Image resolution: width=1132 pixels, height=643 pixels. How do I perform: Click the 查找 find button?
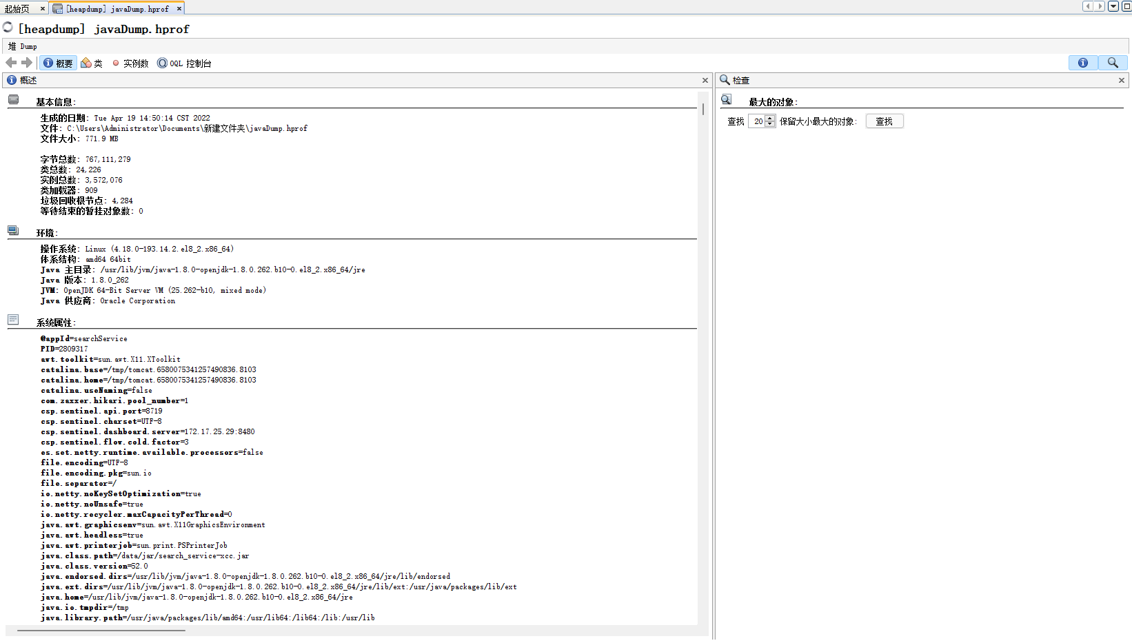885,121
